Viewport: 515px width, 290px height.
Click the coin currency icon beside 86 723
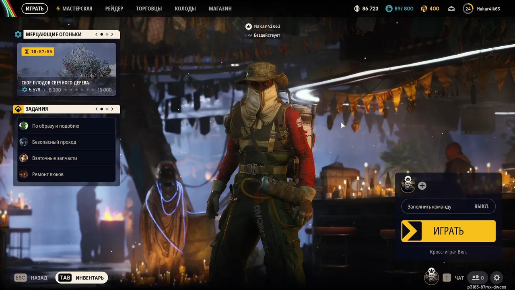pyautogui.click(x=357, y=8)
